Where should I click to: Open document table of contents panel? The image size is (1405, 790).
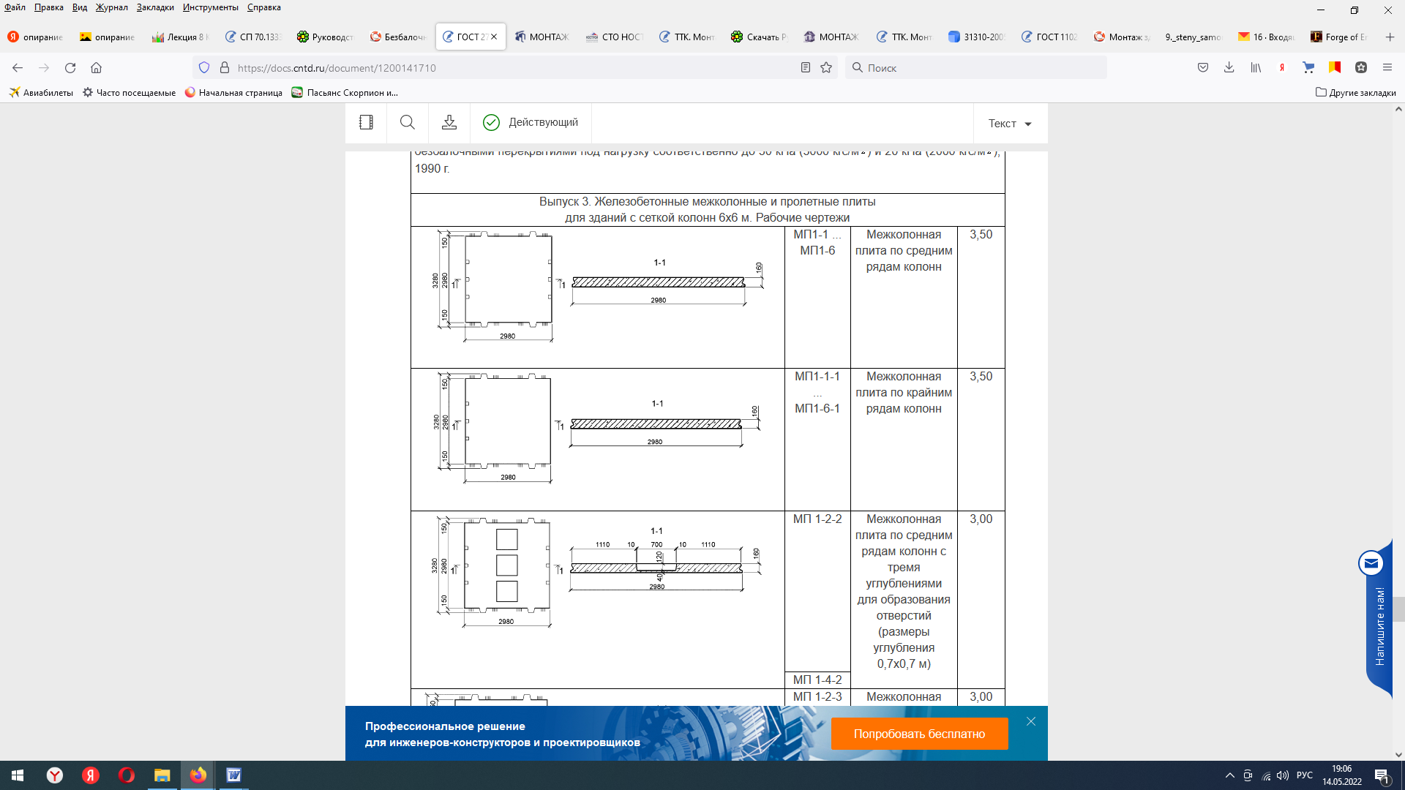(x=366, y=122)
